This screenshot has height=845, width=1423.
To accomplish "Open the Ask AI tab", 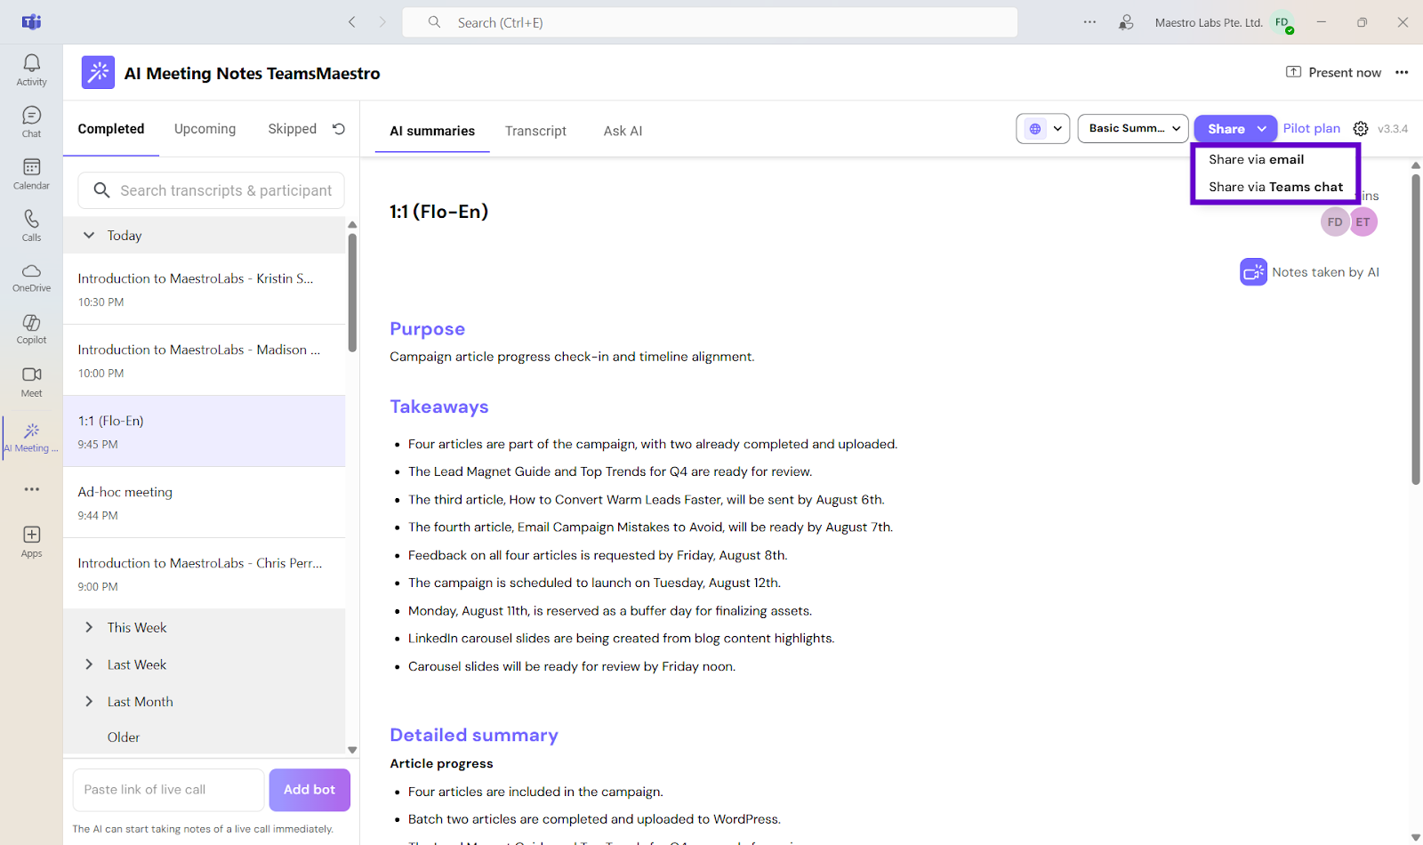I will [x=623, y=131].
